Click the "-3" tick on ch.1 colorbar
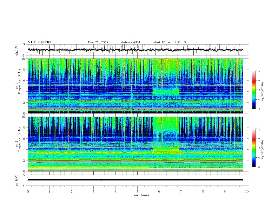278x215 pixels. click(259, 71)
